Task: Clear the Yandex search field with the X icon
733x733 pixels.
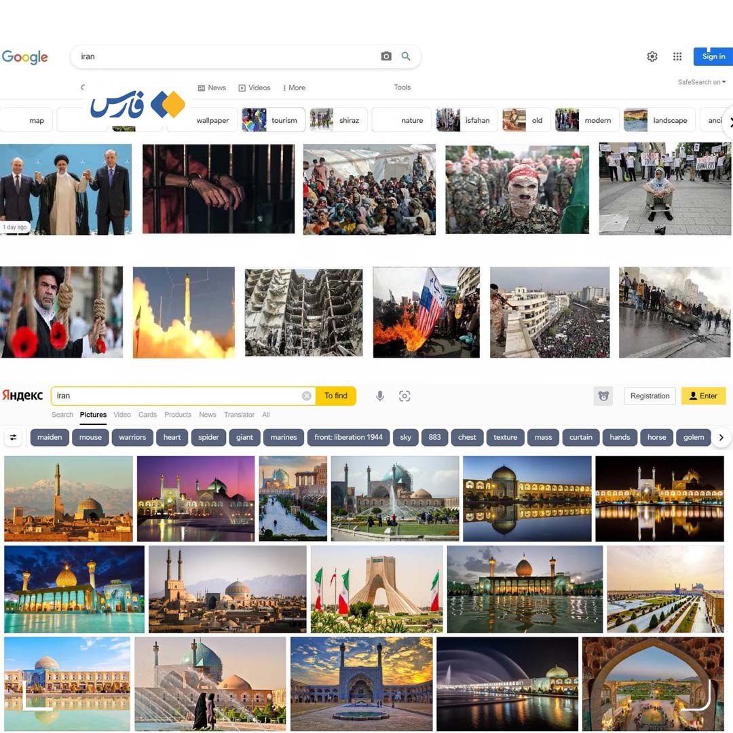Action: point(307,396)
